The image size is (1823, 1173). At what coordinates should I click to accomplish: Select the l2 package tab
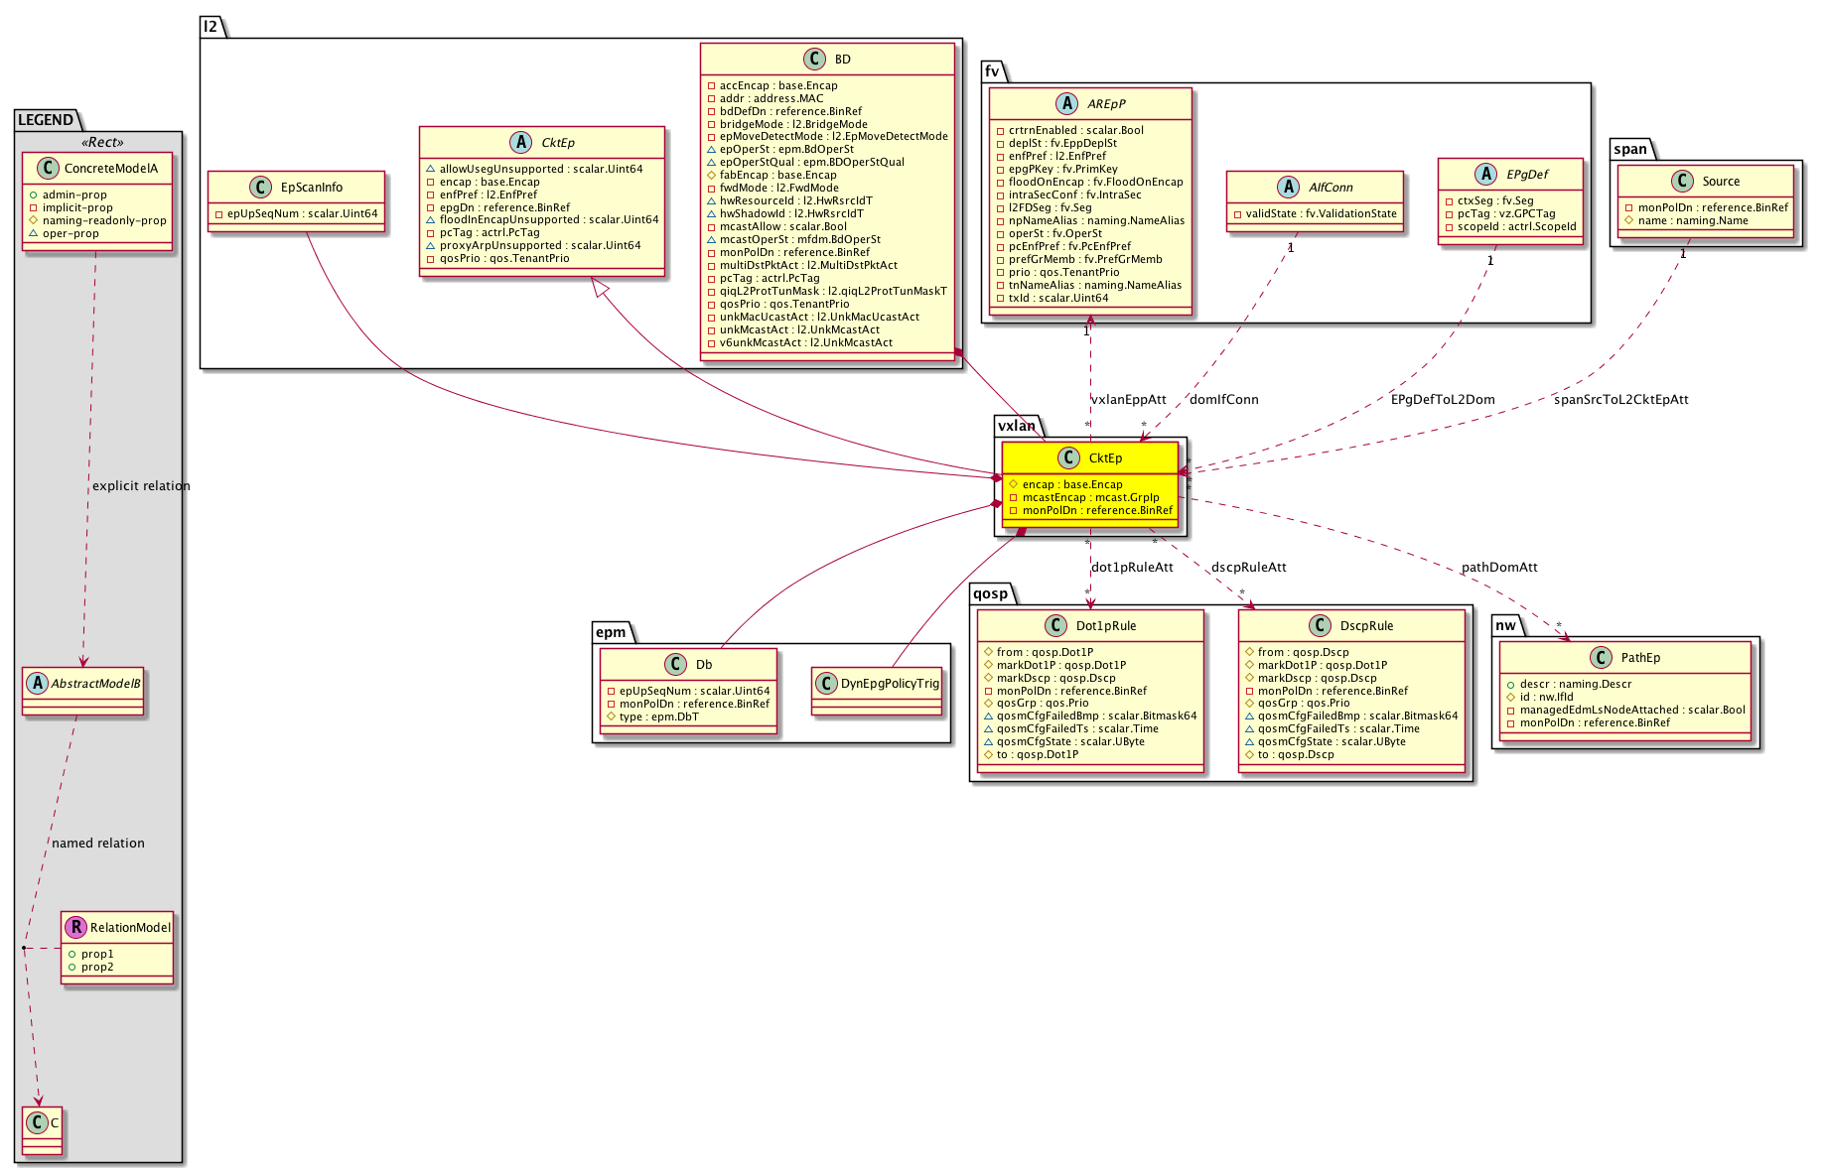pos(211,27)
